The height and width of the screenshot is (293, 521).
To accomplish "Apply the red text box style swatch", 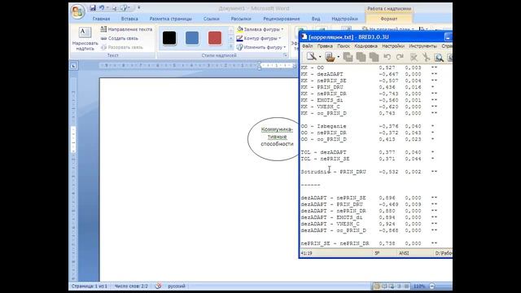I will [215, 38].
